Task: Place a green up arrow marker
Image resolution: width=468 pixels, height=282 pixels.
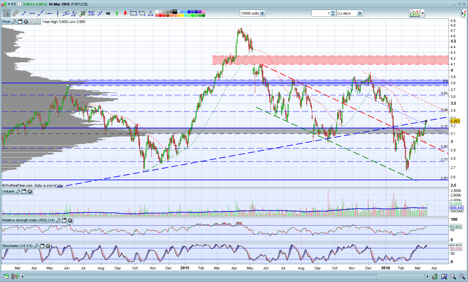Action: click(x=117, y=13)
